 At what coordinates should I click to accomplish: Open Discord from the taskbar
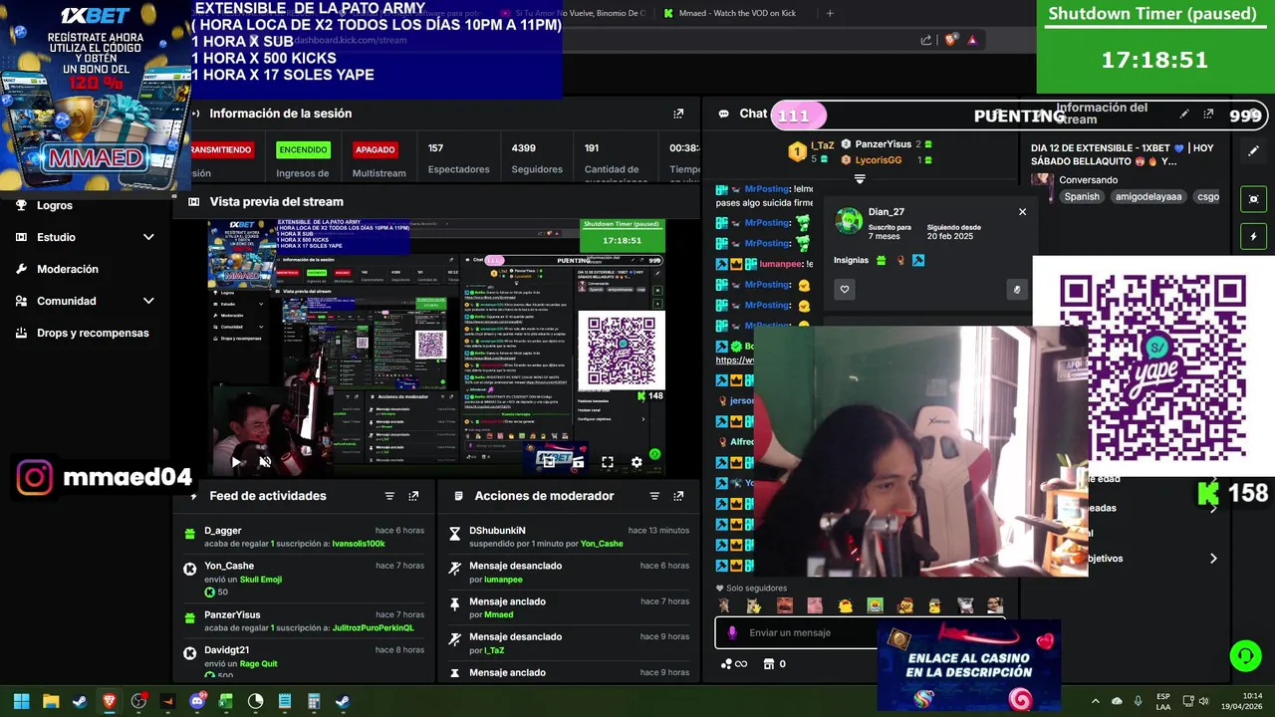coord(197,701)
